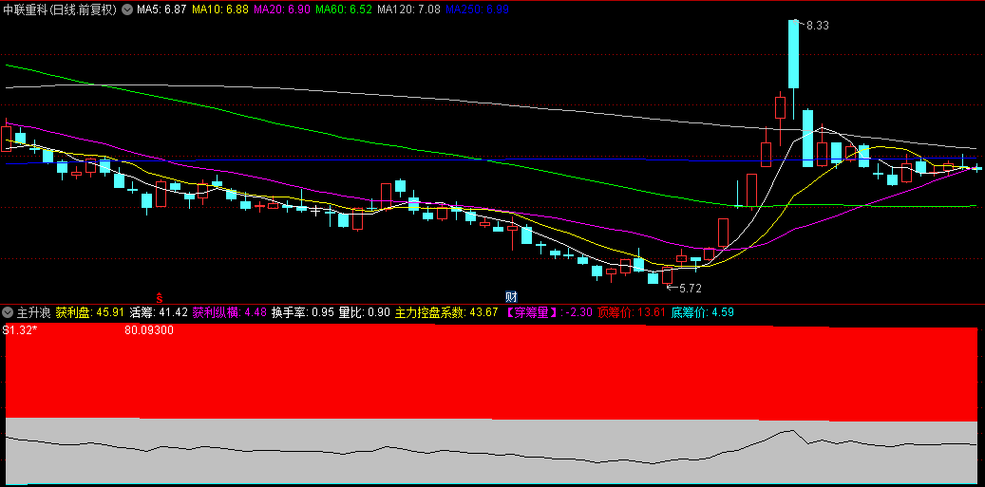The height and width of the screenshot is (487, 985).
Task: Click the 中联重科(日线.前复权) chart title
Action: (x=60, y=9)
